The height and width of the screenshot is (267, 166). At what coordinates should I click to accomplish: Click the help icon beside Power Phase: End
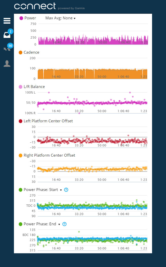pos(64,224)
